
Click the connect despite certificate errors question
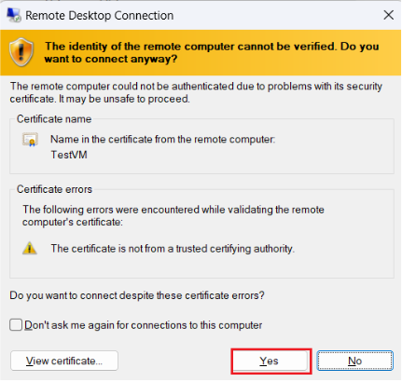pos(137,295)
